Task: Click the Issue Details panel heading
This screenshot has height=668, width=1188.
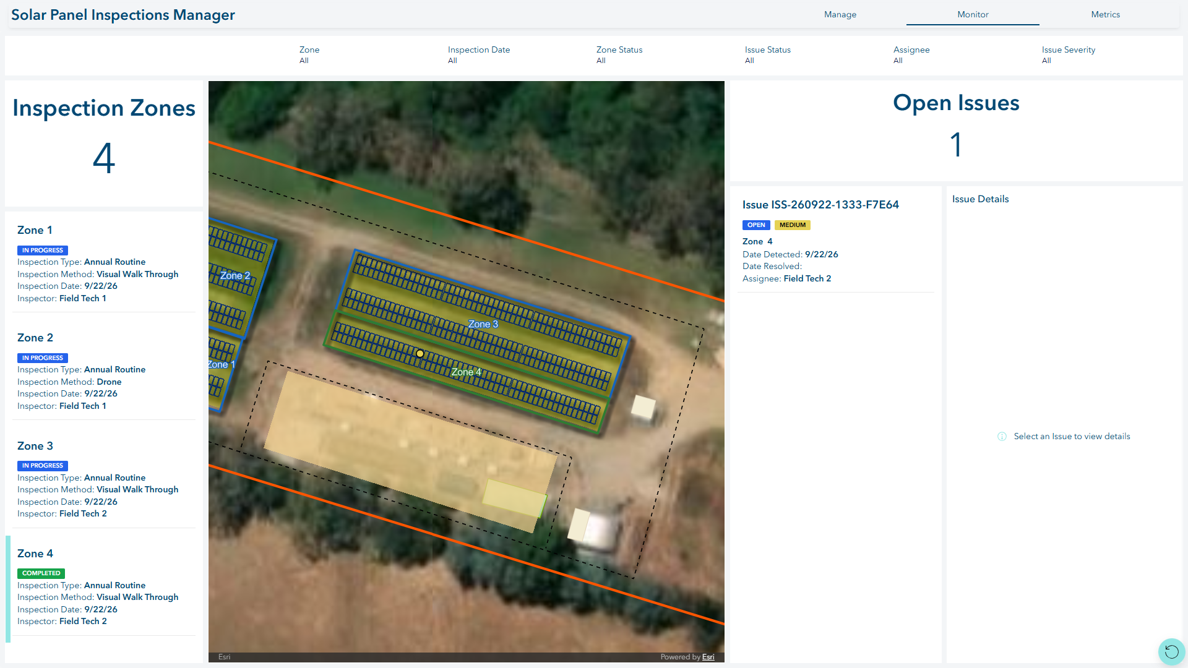Action: point(980,199)
